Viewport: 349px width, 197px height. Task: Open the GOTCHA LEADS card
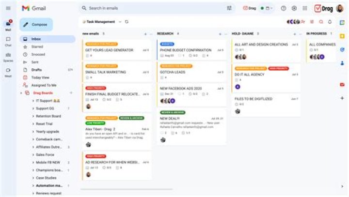coord(191,72)
